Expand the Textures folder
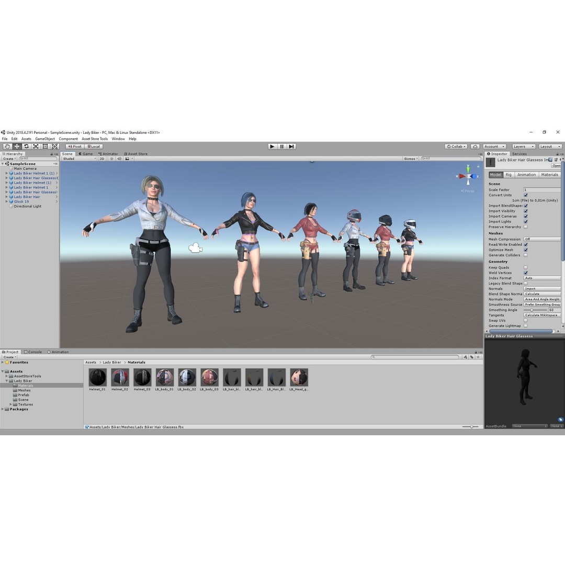The height and width of the screenshot is (565, 565). pyautogui.click(x=11, y=404)
